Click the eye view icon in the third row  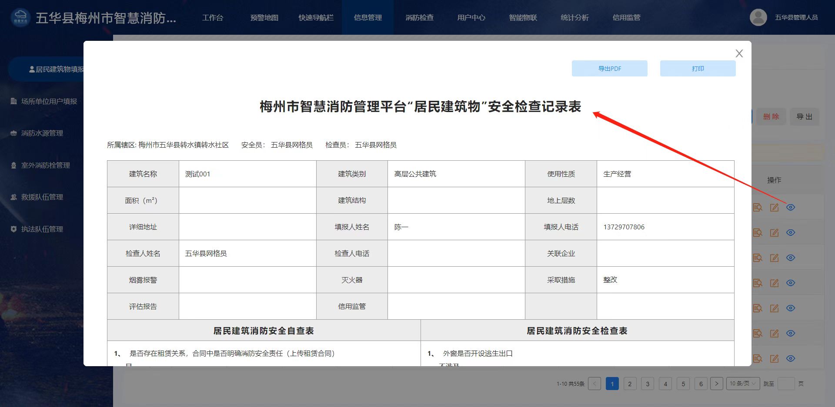click(791, 258)
